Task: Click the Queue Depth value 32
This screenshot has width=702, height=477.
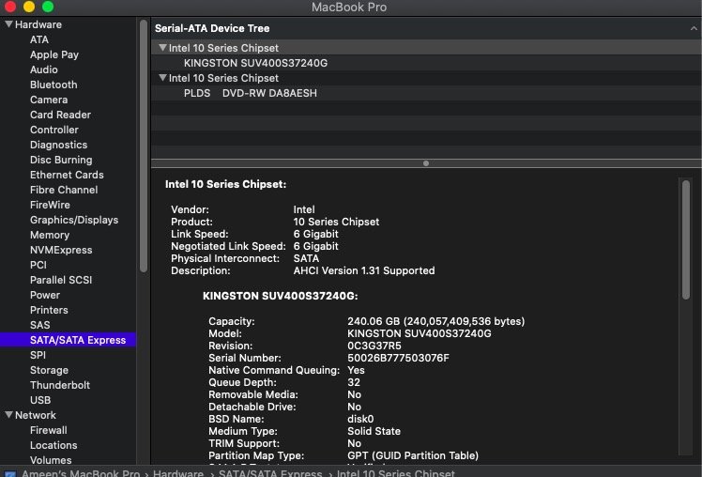Action: click(354, 382)
